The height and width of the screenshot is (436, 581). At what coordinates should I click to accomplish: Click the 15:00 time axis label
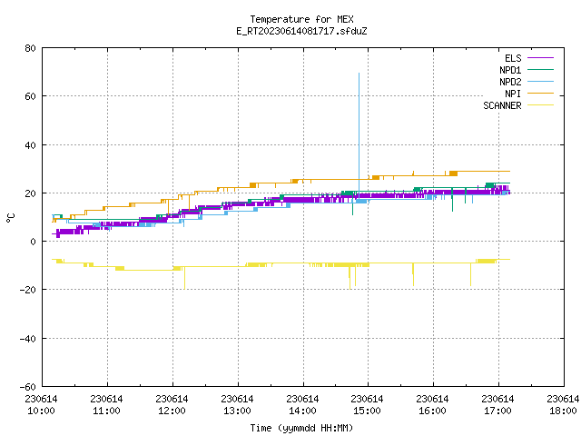click(367, 411)
